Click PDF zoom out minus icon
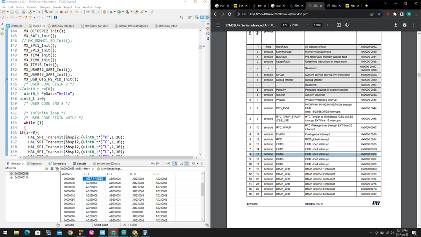 coord(308,25)
